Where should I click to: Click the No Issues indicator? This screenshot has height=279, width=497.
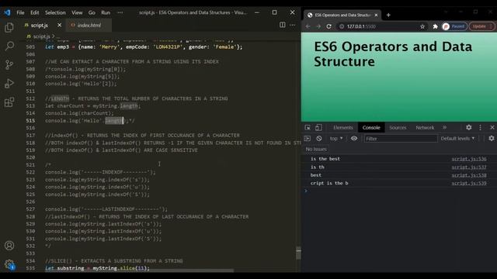pos(316,149)
